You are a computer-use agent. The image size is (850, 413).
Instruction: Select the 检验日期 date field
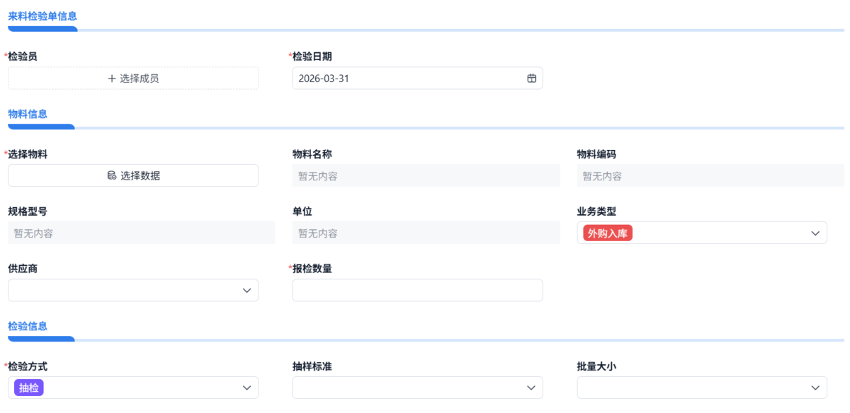[404, 78]
